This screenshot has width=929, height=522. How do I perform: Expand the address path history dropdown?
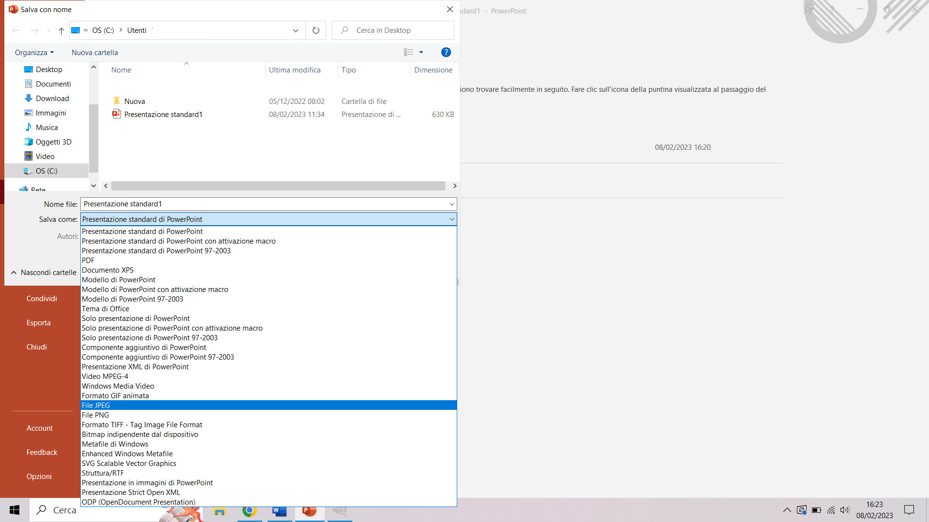295,30
